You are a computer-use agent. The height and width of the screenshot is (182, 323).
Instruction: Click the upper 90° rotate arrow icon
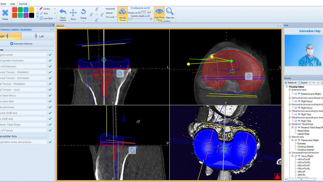97,9
